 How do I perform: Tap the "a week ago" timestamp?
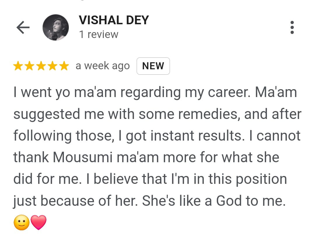(x=102, y=66)
